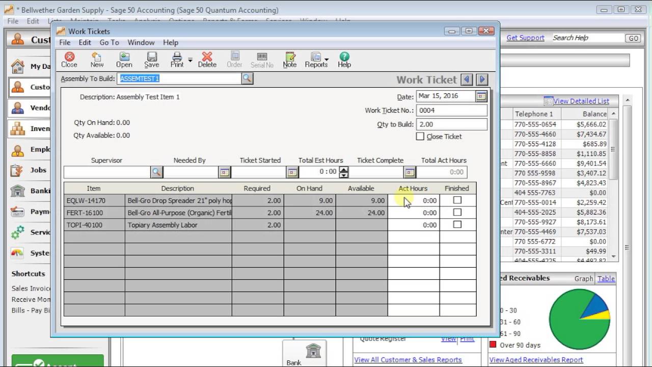Screen dimensions: 652x367
Task: Click the GO search help button
Action: click(633, 38)
